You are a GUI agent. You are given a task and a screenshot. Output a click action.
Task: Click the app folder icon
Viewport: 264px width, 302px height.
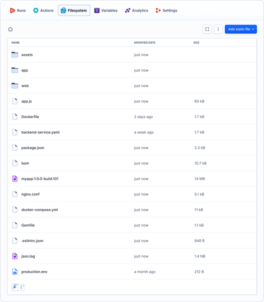pyautogui.click(x=15, y=70)
